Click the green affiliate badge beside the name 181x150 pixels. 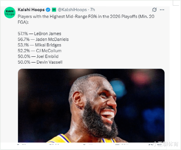click(x=54, y=10)
